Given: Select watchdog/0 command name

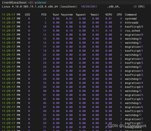Looking at the screenshot, I should (133, 39).
